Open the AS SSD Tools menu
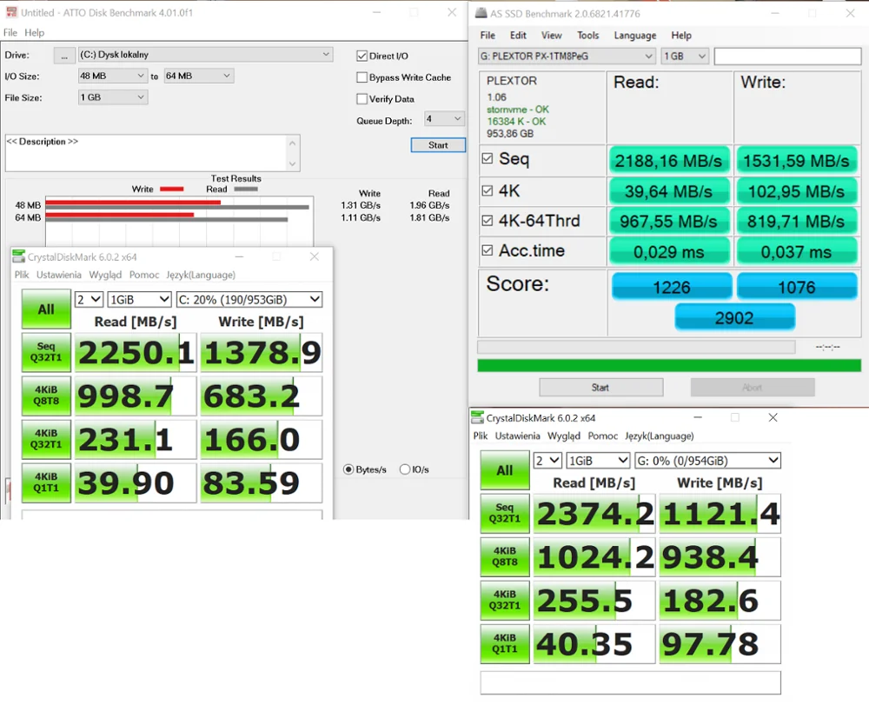Screen dimensions: 869x705 [588, 36]
